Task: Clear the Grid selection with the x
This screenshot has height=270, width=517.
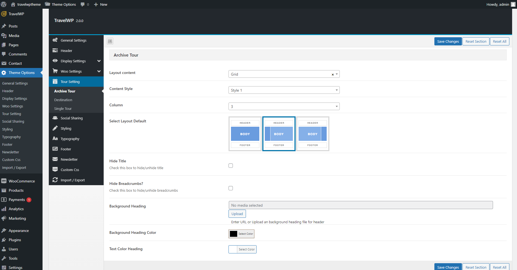Action: (333, 75)
